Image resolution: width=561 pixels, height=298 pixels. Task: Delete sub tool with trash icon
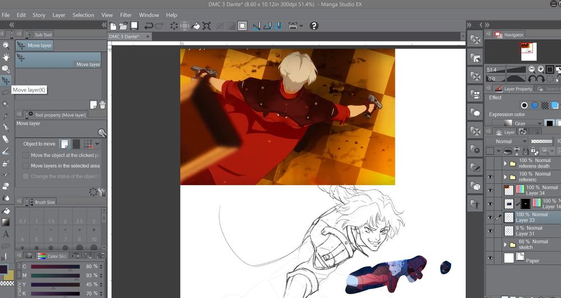click(x=102, y=104)
